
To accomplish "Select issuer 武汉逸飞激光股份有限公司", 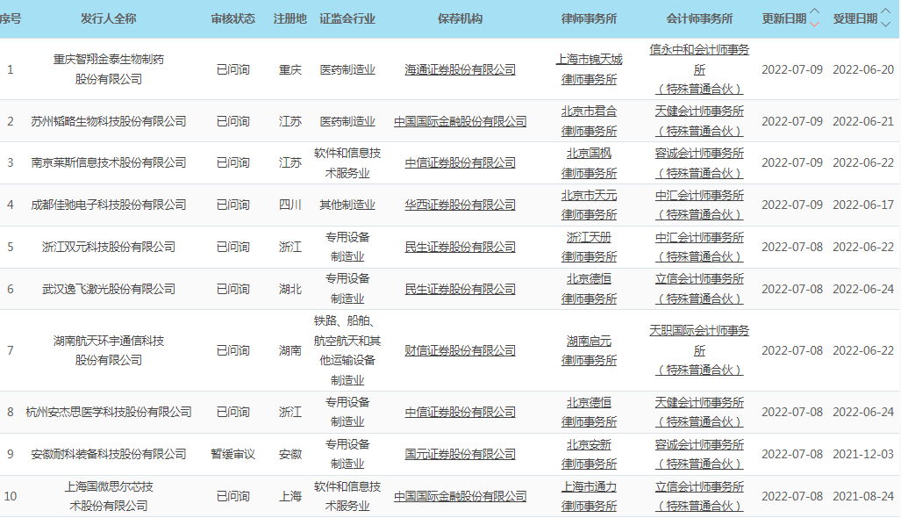I will coord(109,289).
